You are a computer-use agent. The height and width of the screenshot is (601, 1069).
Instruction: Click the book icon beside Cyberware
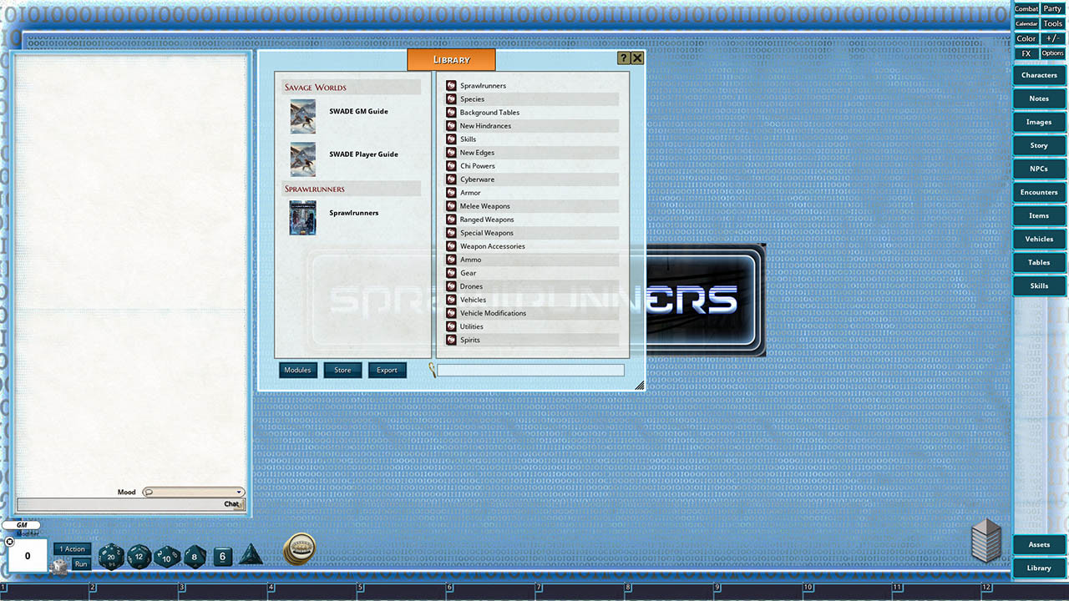[451, 179]
